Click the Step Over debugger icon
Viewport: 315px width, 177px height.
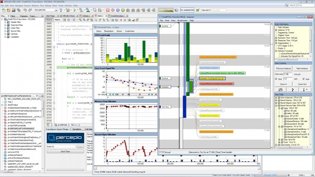pyautogui.click(x=128, y=10)
